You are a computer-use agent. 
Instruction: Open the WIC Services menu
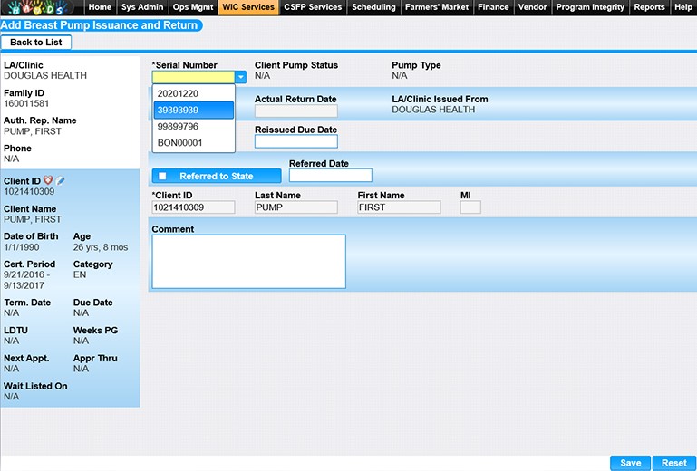pos(247,7)
